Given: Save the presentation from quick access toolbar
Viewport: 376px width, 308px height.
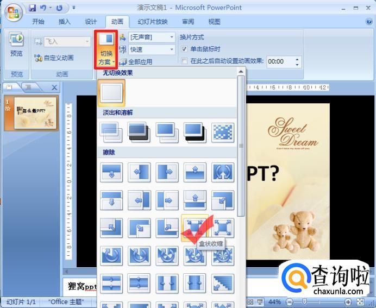Looking at the screenshot, I should coord(32,8).
